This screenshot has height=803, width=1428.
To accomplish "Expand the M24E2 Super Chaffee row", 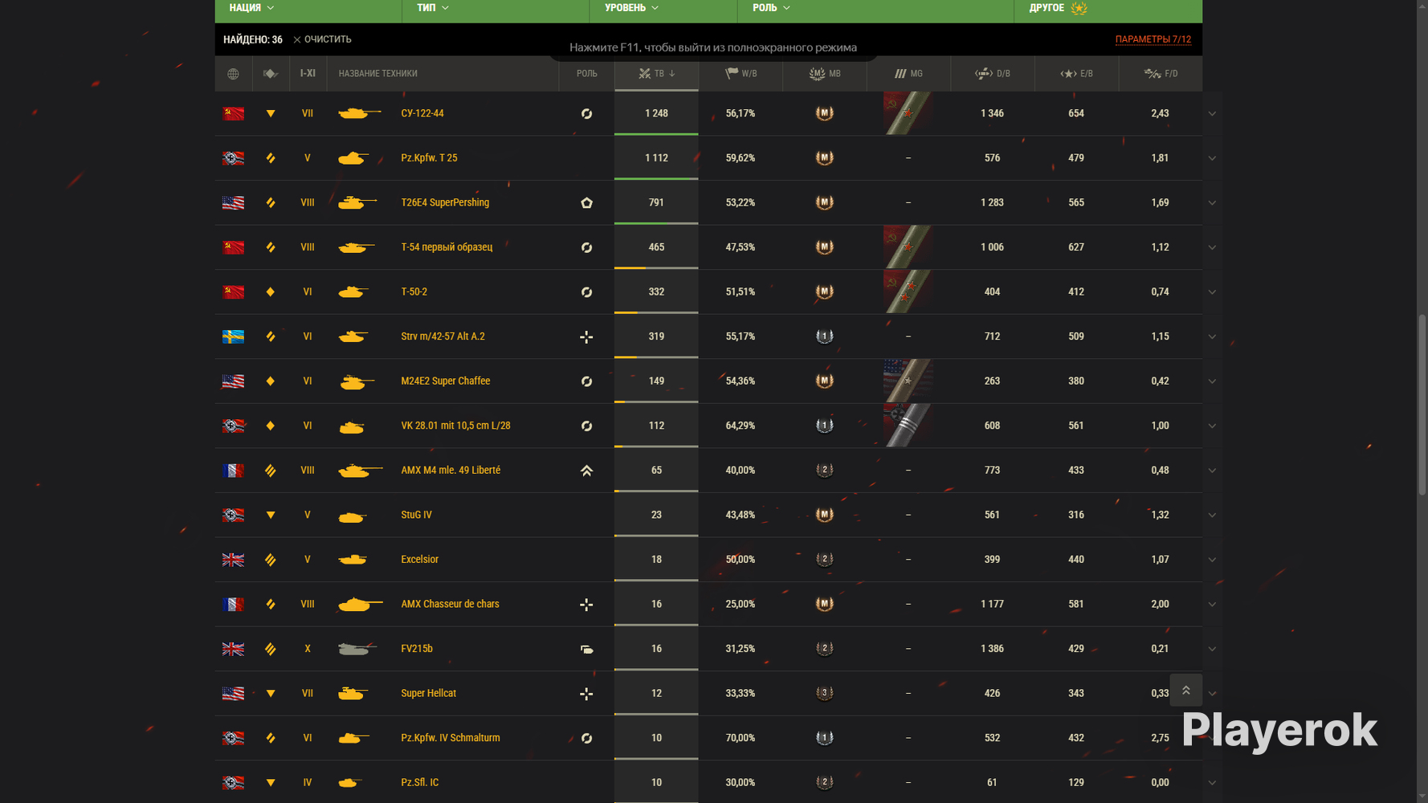I will (1212, 381).
